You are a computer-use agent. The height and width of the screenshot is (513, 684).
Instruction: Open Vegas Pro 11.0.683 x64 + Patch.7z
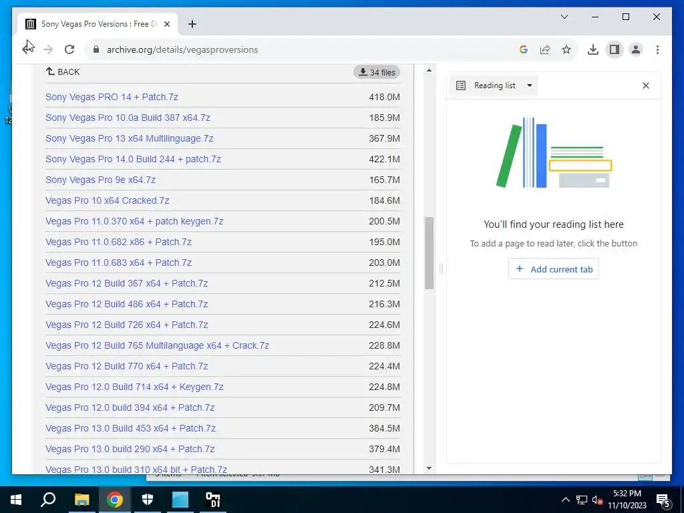coord(118,263)
